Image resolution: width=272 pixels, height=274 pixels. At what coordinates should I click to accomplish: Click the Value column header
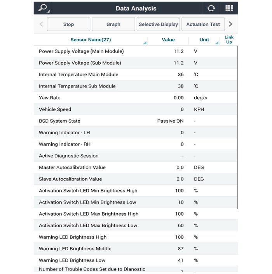click(168, 40)
